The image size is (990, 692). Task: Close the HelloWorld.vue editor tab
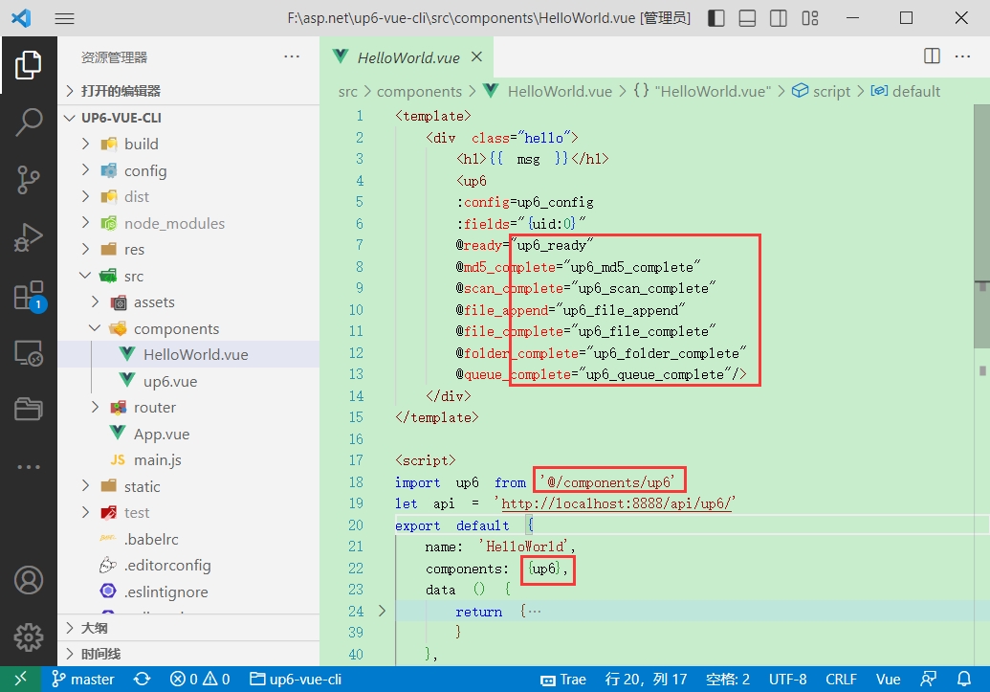477,56
